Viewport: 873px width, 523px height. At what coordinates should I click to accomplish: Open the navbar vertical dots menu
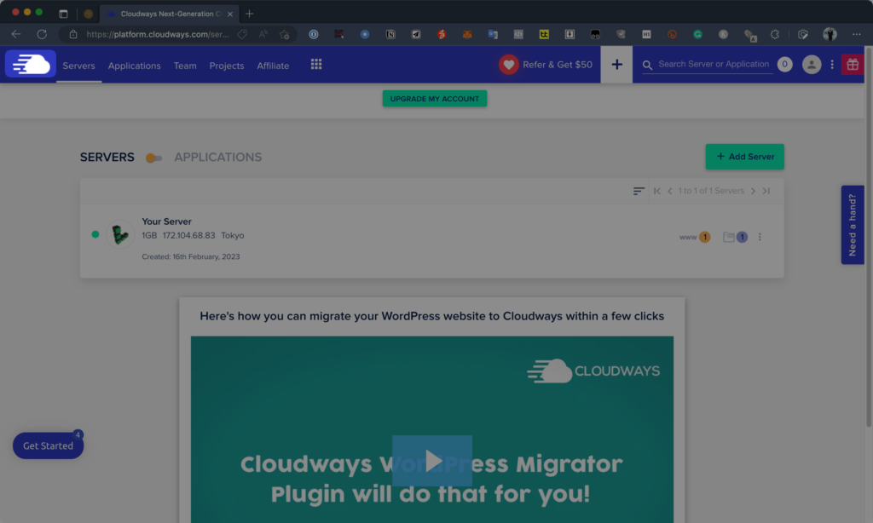832,65
